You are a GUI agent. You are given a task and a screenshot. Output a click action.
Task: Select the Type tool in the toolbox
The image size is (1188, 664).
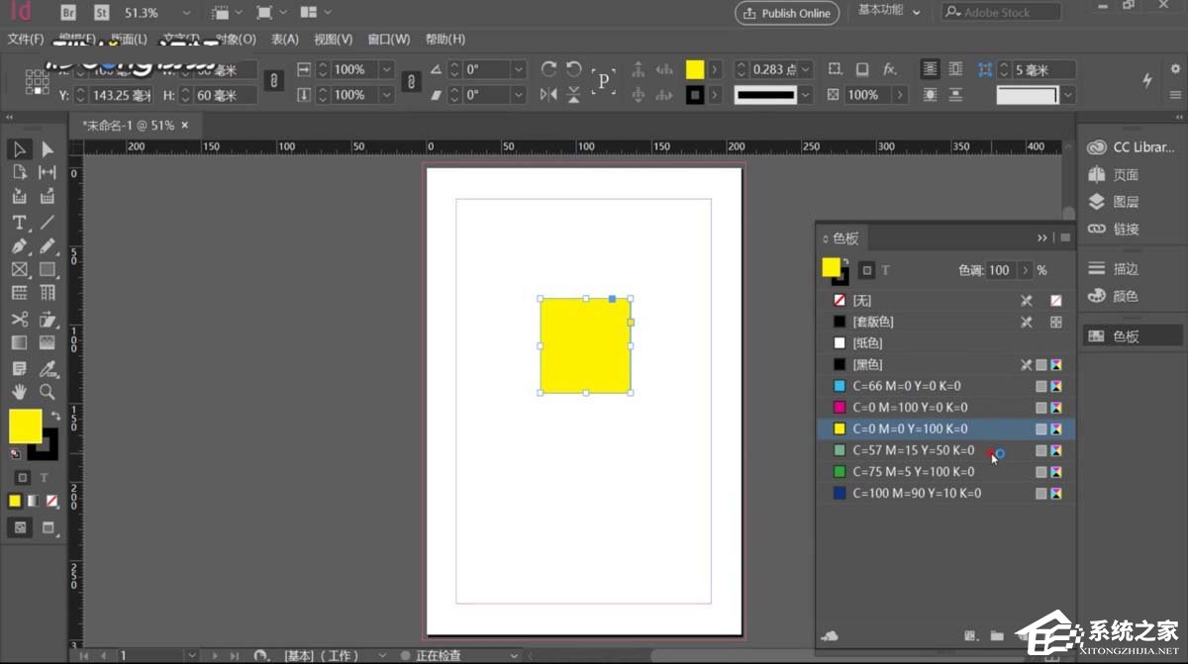pos(19,222)
